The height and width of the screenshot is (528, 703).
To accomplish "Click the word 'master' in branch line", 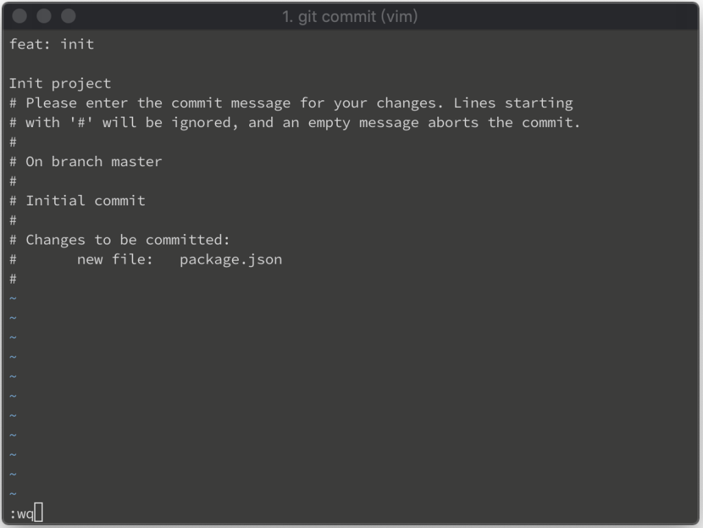I will click(x=137, y=161).
